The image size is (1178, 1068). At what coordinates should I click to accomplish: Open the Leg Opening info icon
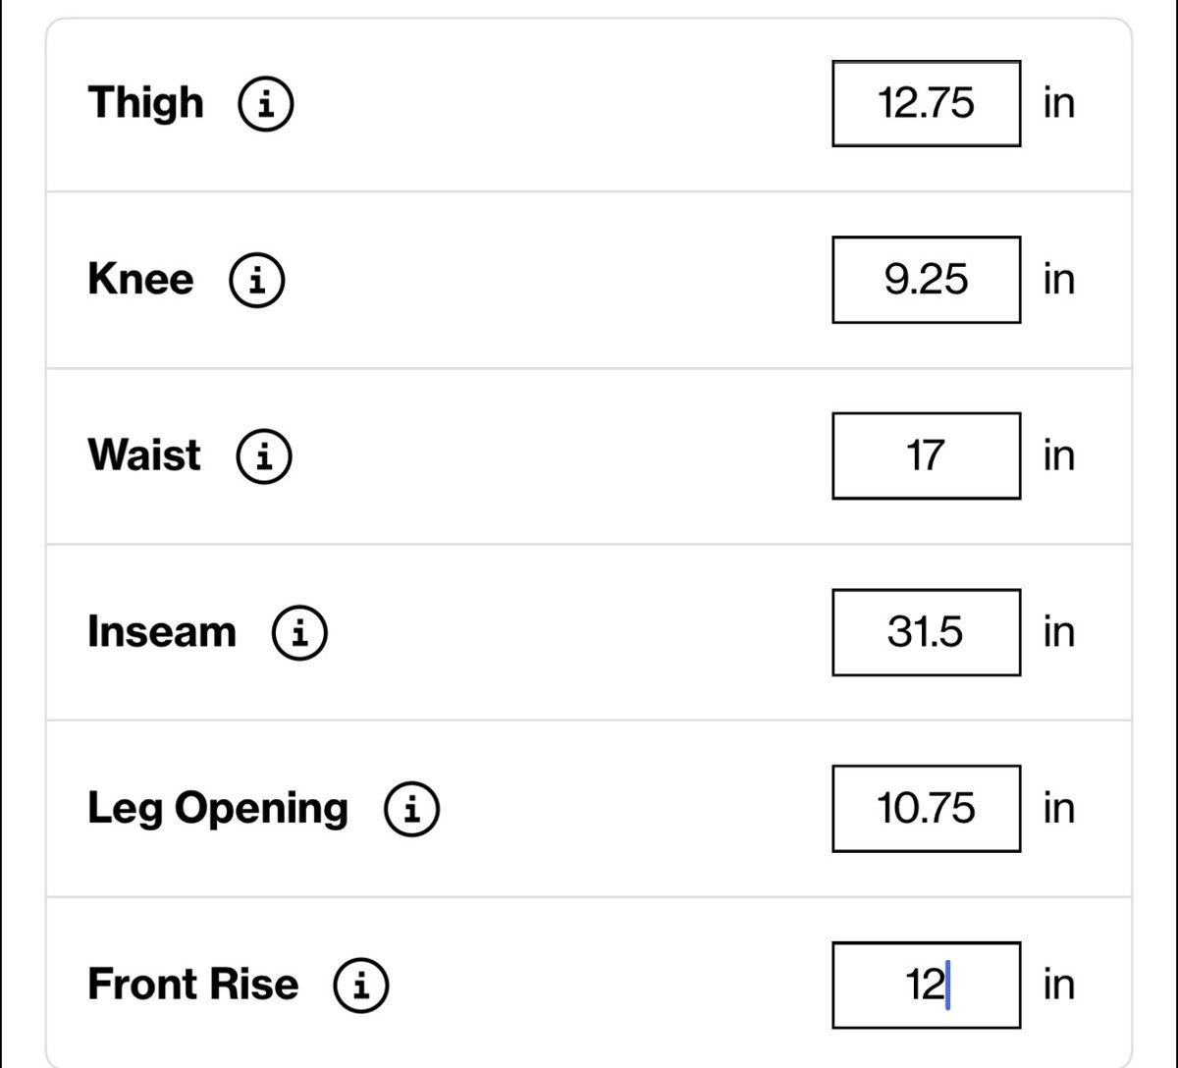coord(411,809)
